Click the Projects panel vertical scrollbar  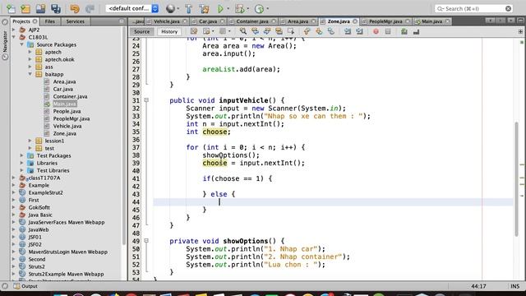[124, 136]
